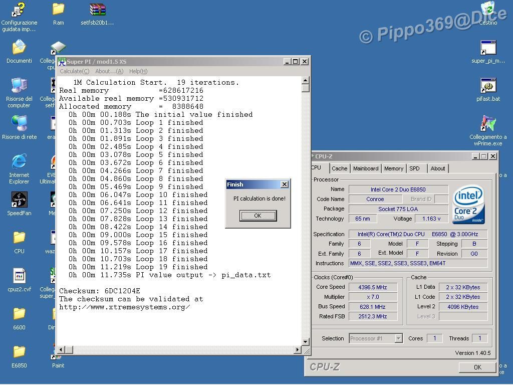
Task: Click the Technology 65 nm value
Action: tap(363, 219)
